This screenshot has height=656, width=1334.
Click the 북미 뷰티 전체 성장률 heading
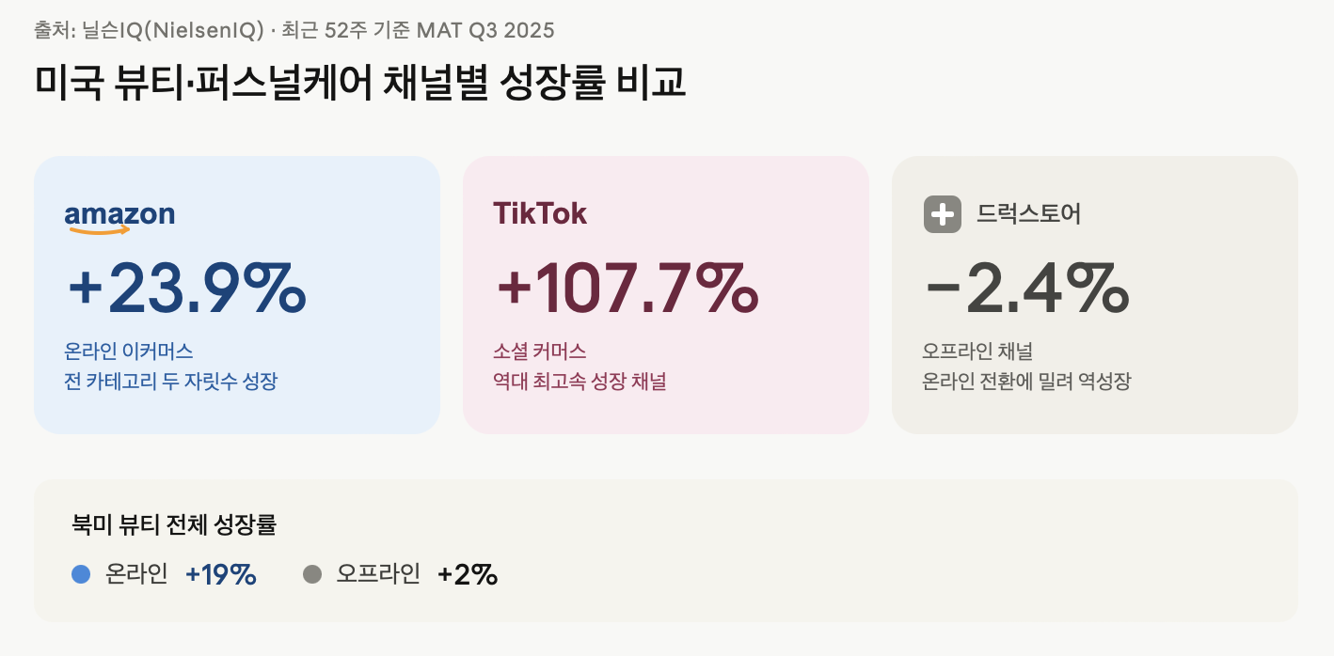tap(174, 524)
